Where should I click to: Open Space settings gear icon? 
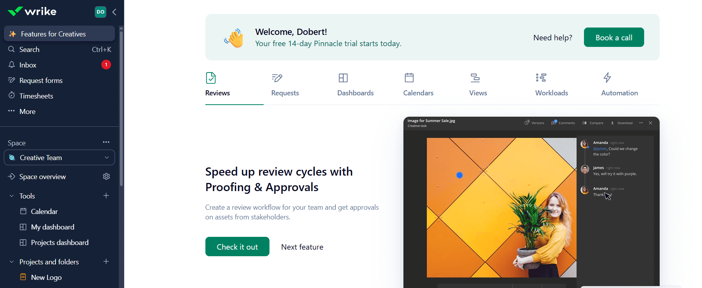click(106, 176)
